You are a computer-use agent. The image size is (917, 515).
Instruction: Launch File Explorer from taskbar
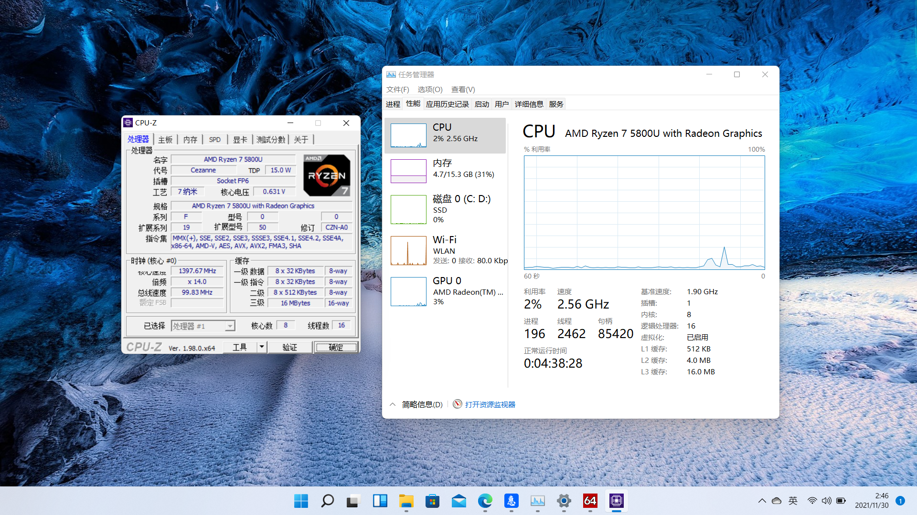406,501
